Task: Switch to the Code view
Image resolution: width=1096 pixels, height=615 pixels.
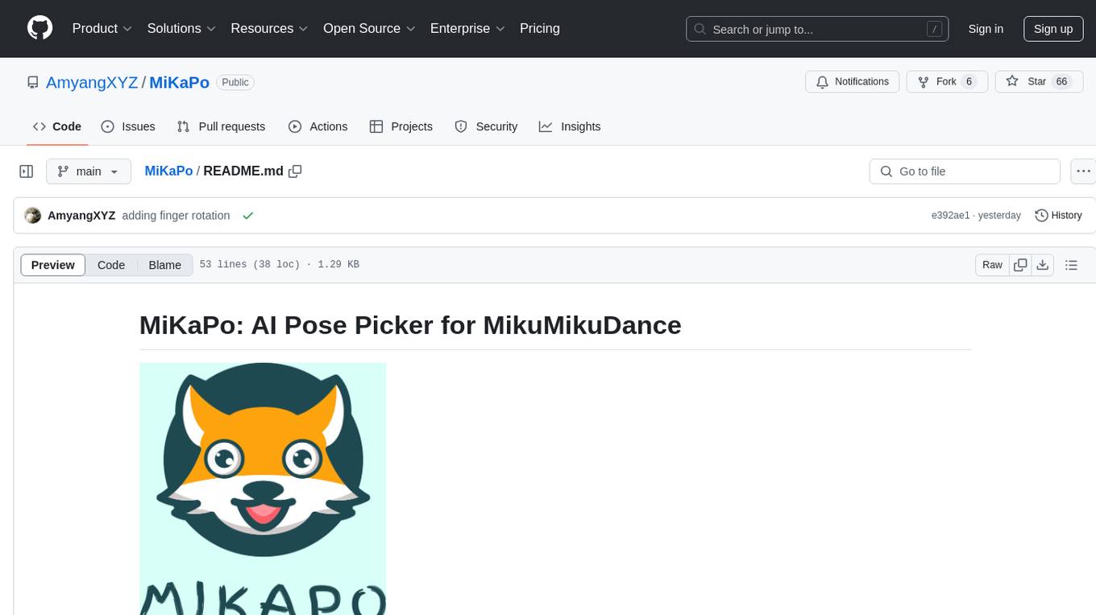Action: pos(111,265)
